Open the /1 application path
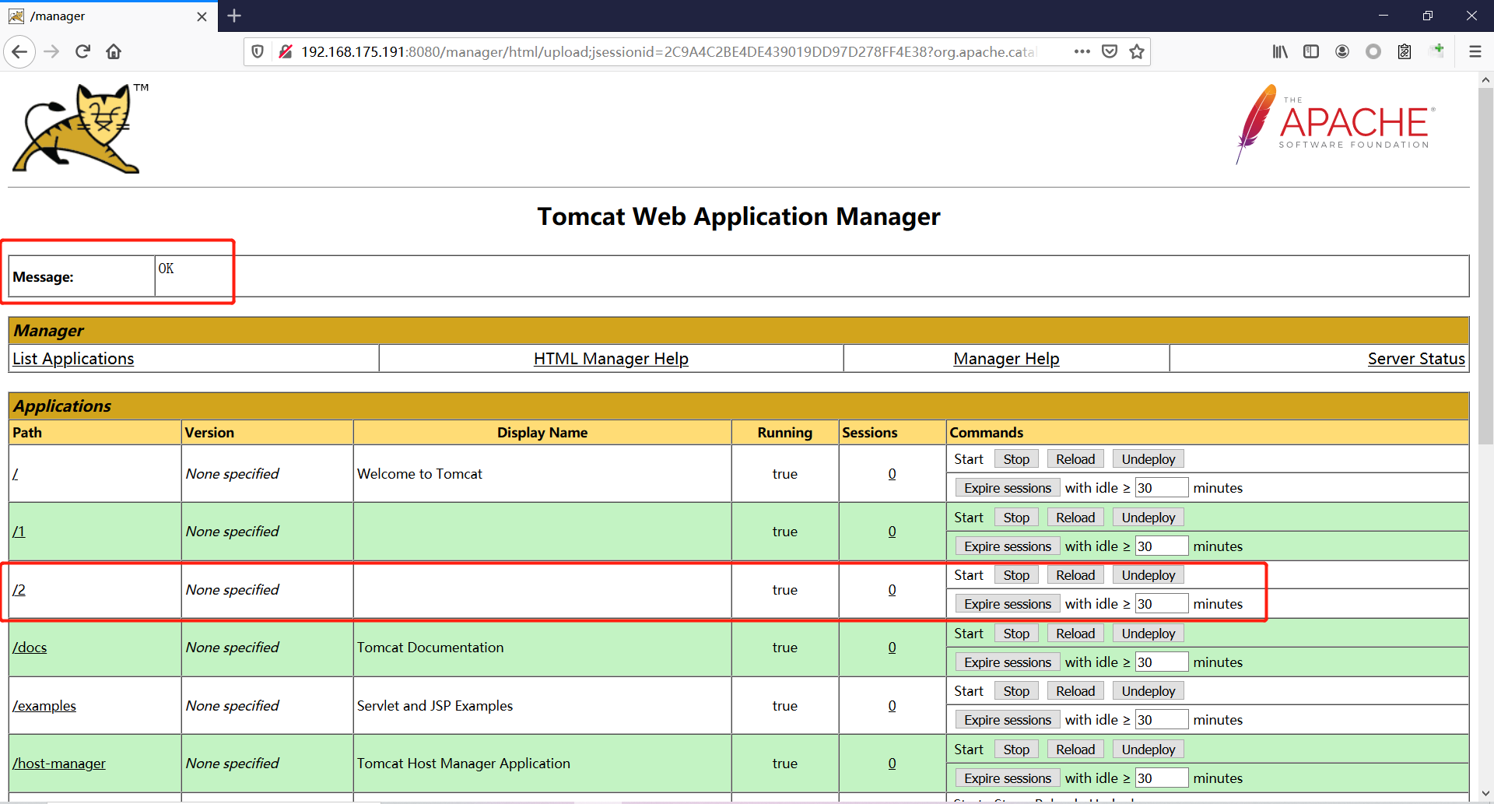1494x804 pixels. point(19,532)
